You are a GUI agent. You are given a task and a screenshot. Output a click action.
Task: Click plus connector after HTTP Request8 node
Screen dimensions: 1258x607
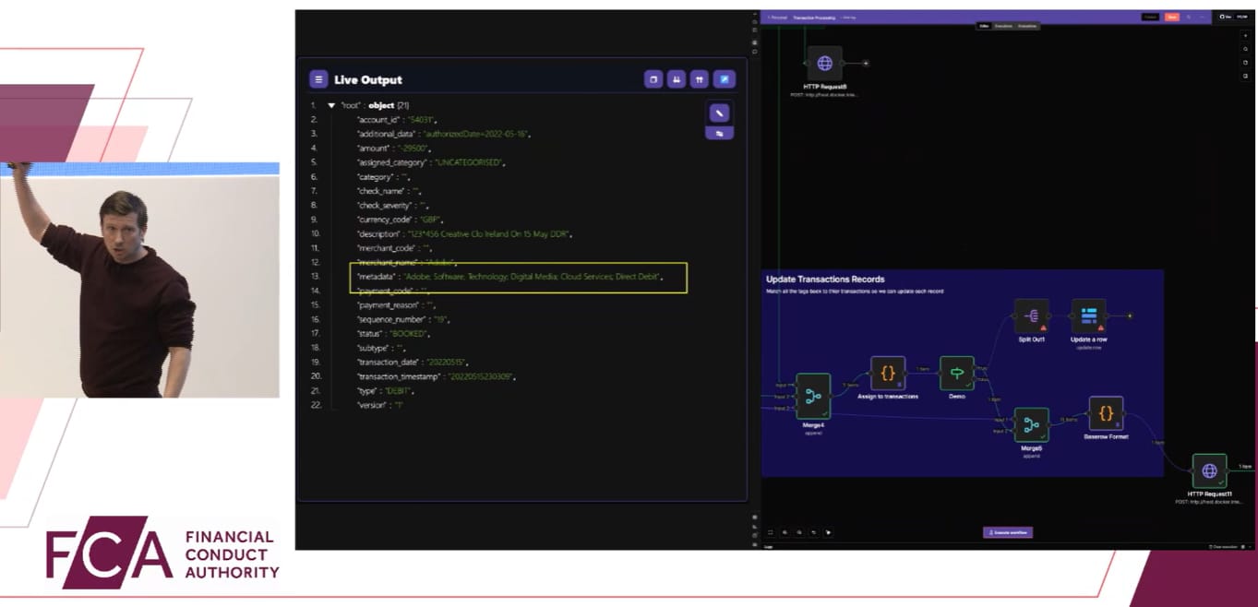point(866,64)
